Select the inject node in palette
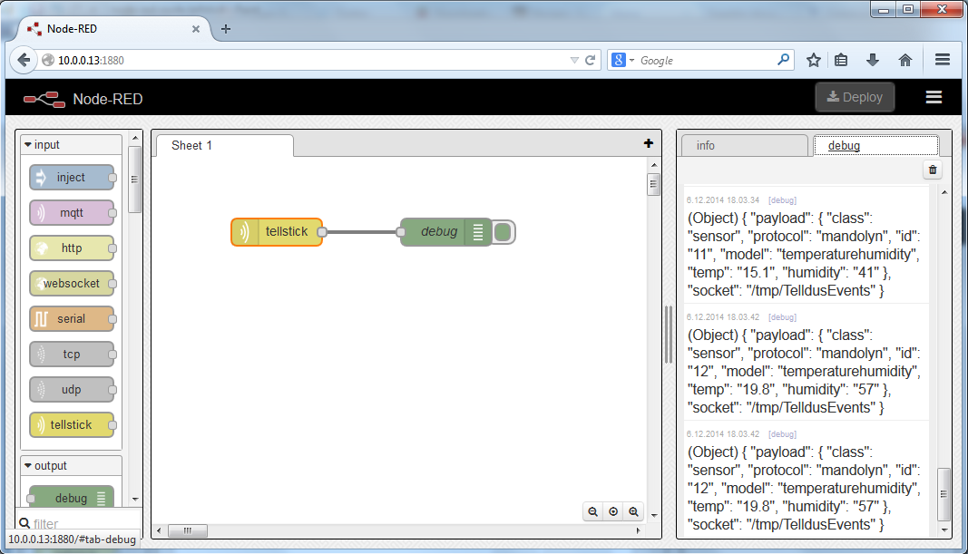 click(71, 178)
